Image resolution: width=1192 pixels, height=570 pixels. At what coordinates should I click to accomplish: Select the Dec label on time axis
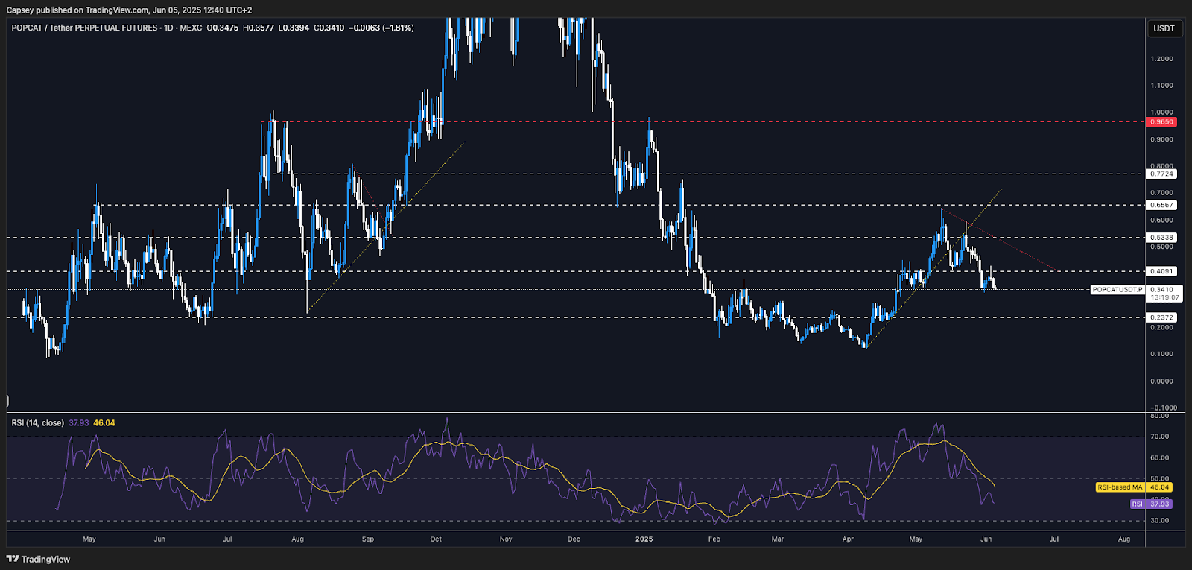click(x=574, y=539)
